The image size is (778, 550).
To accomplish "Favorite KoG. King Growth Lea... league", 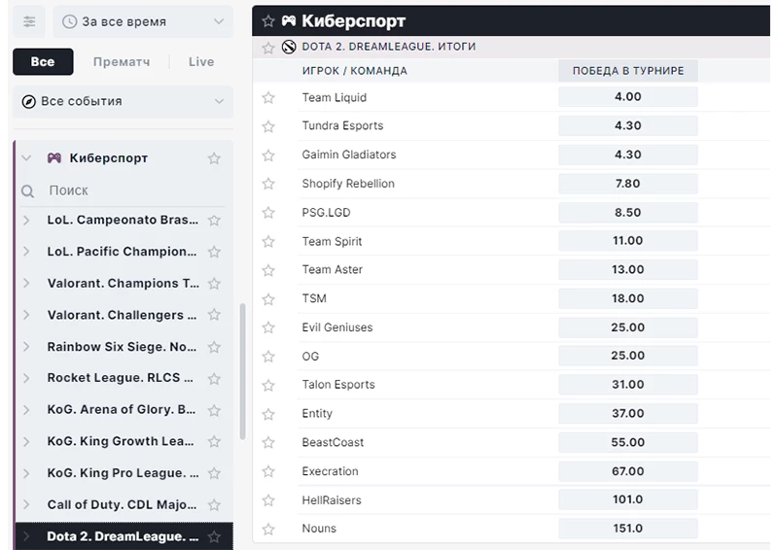I will coord(214,441).
